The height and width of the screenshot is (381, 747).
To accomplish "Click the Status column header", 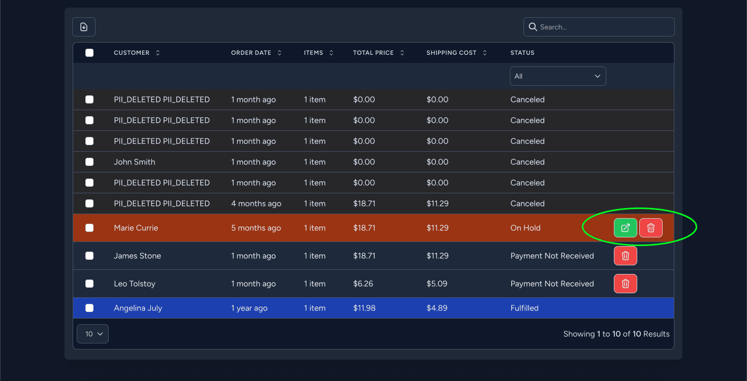I will [522, 52].
